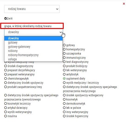Select the "chemioterapeutyk" radio button
This screenshot has height=122, width=126.
pos(6,79)
